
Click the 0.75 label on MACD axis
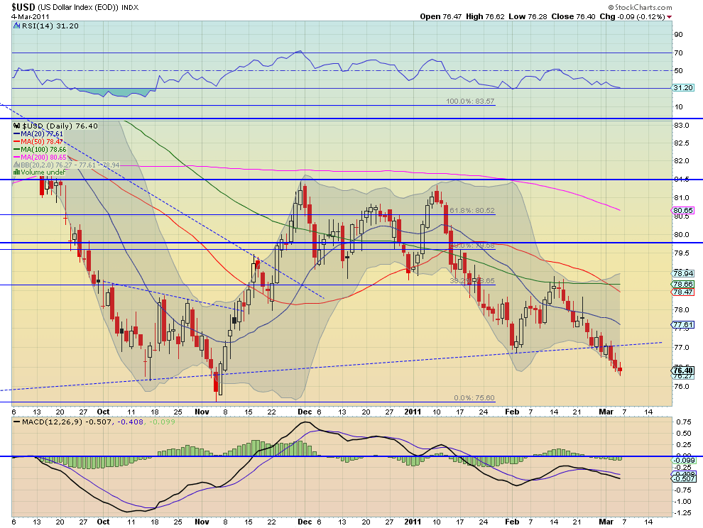684,422
